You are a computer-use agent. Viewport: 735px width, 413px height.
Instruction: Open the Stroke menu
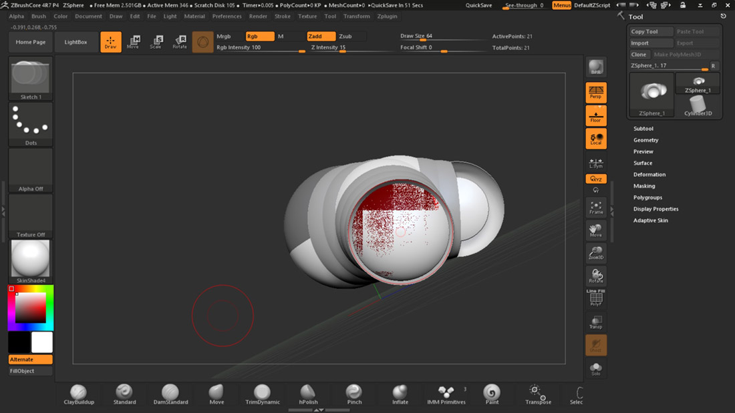283,16
